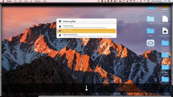Click the Dropbox menu bar icon
The image size is (173, 97).
(x=127, y=1)
